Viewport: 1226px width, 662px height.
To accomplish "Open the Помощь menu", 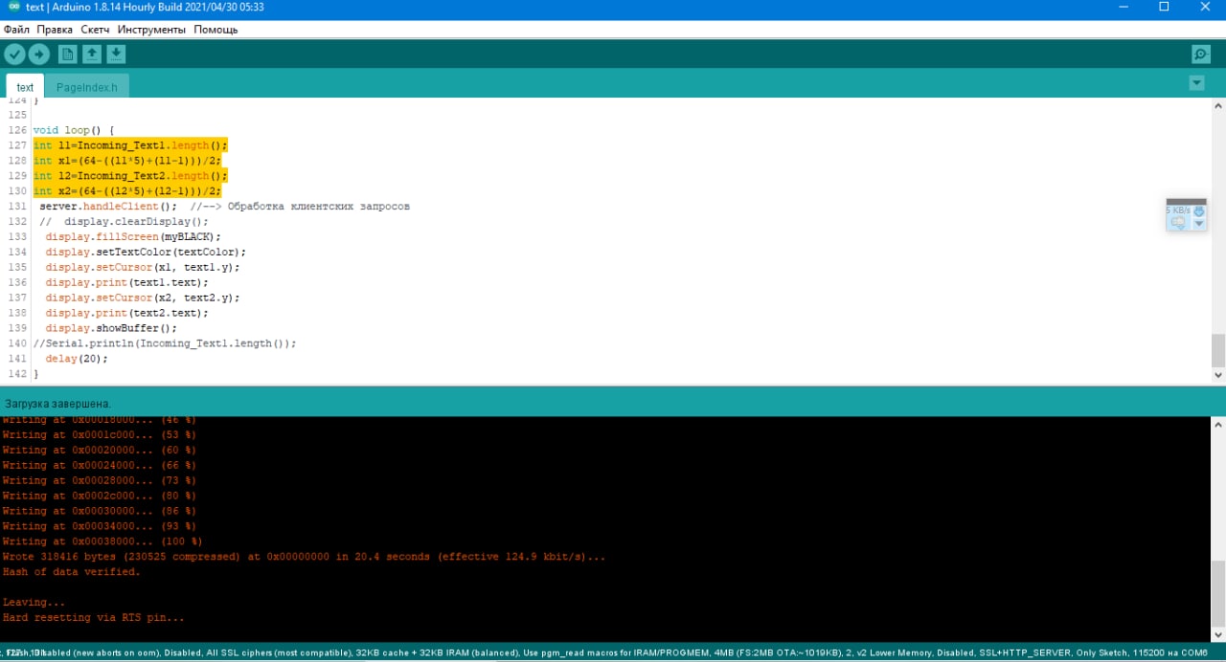I will 216,30.
